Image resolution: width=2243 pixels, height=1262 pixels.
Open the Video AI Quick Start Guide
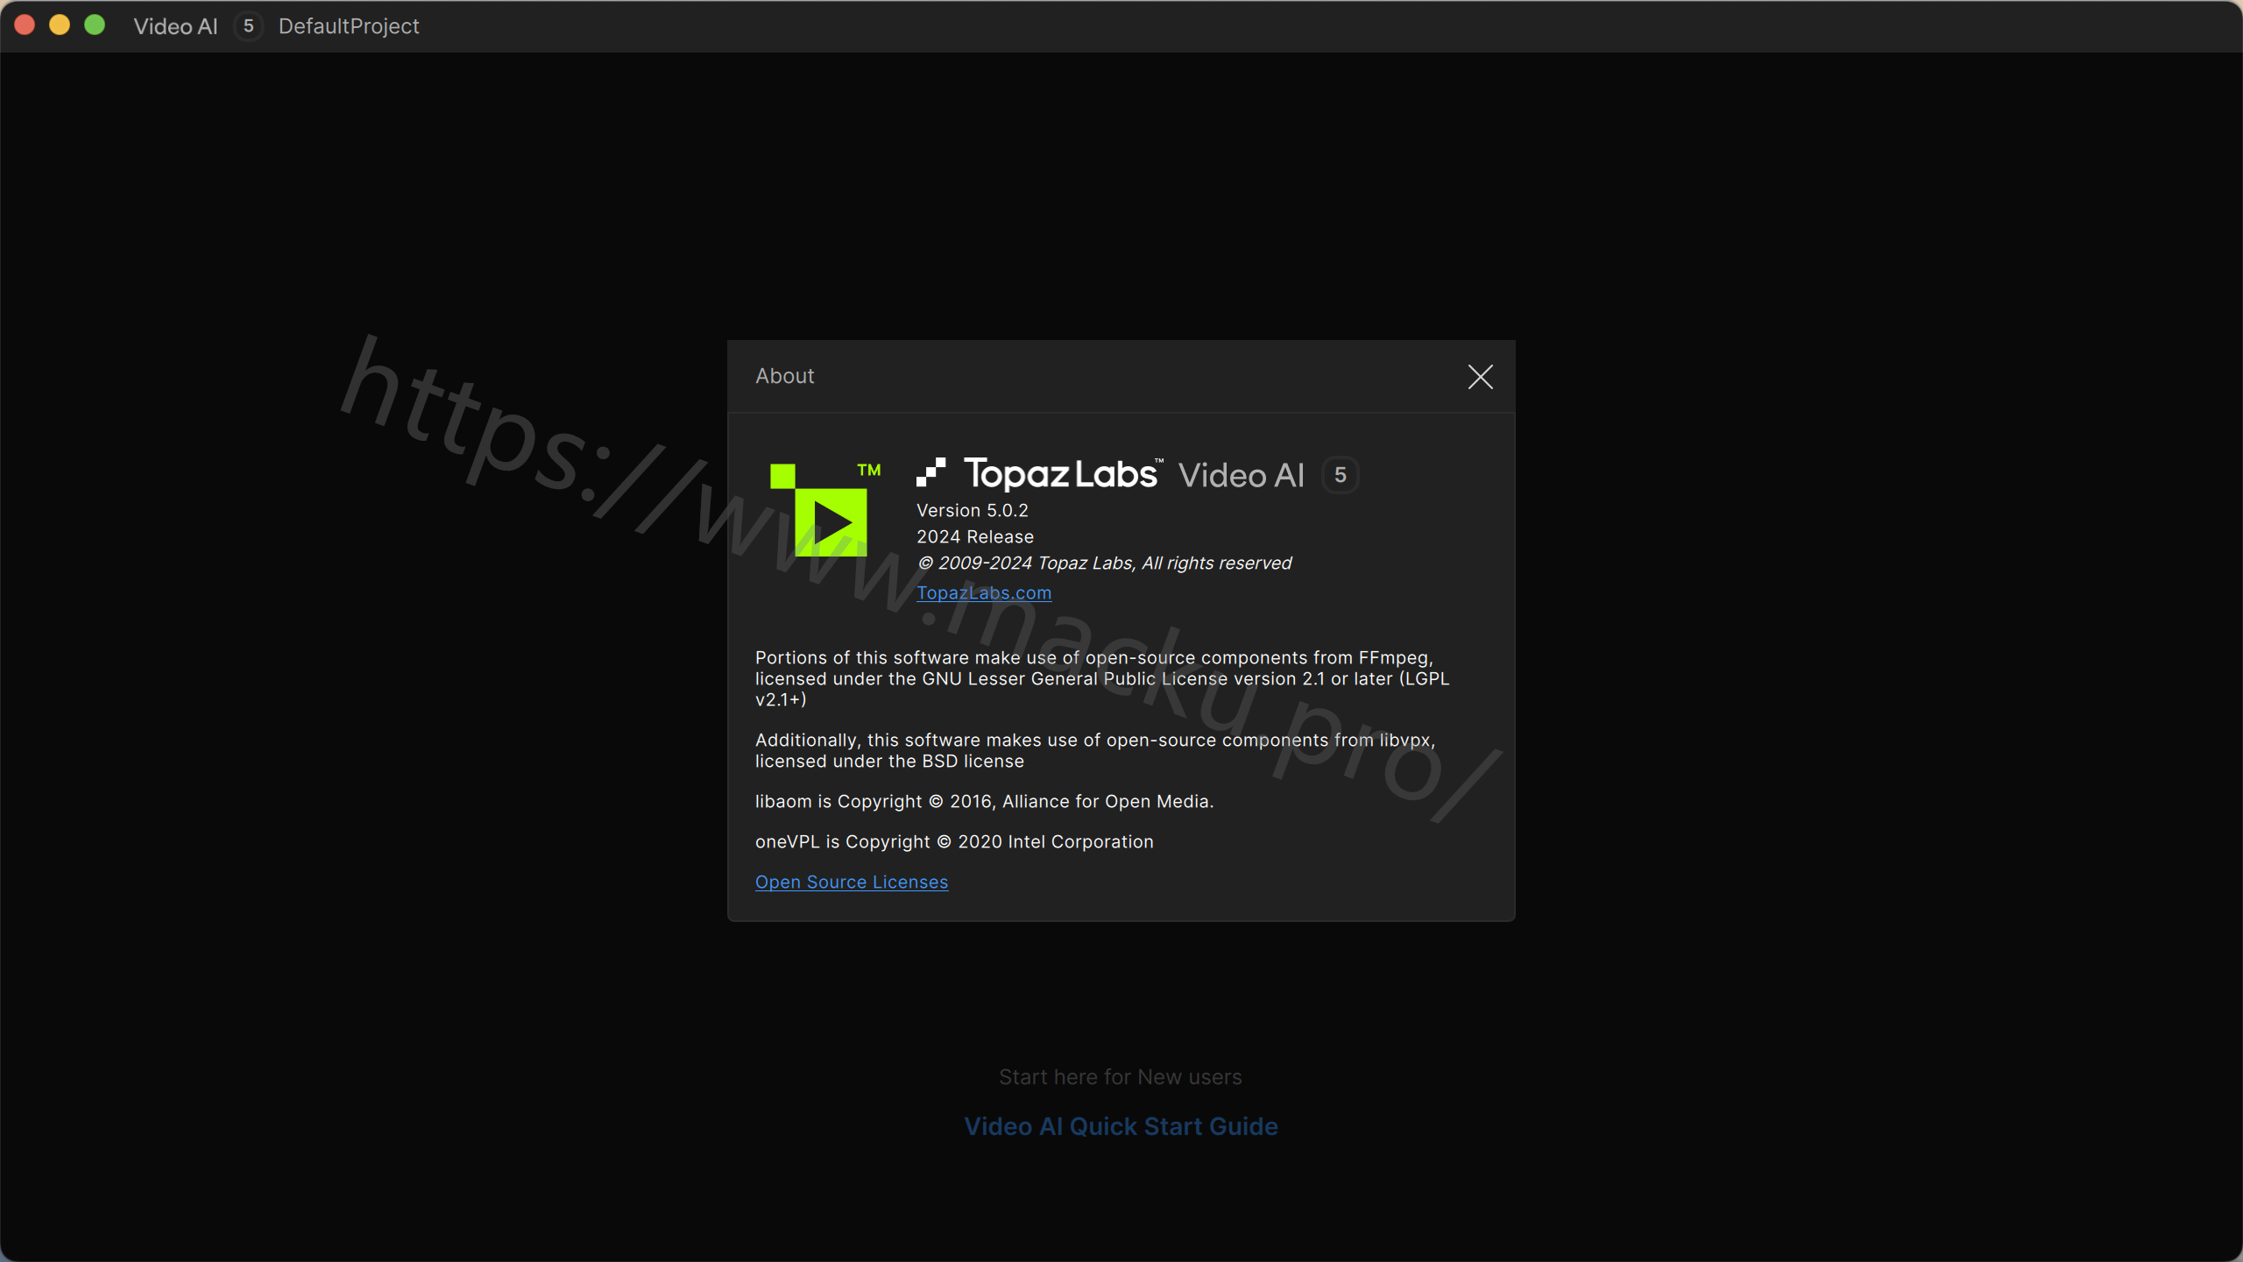pyautogui.click(x=1121, y=1126)
